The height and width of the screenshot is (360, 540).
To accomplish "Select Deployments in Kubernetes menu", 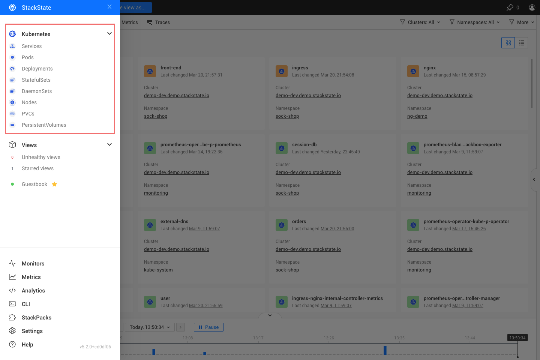I will pos(37,69).
